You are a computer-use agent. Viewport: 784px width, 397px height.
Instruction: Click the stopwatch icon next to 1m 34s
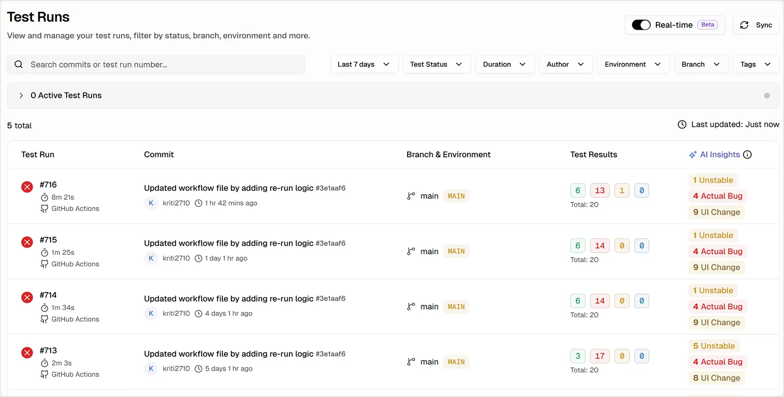click(x=44, y=308)
